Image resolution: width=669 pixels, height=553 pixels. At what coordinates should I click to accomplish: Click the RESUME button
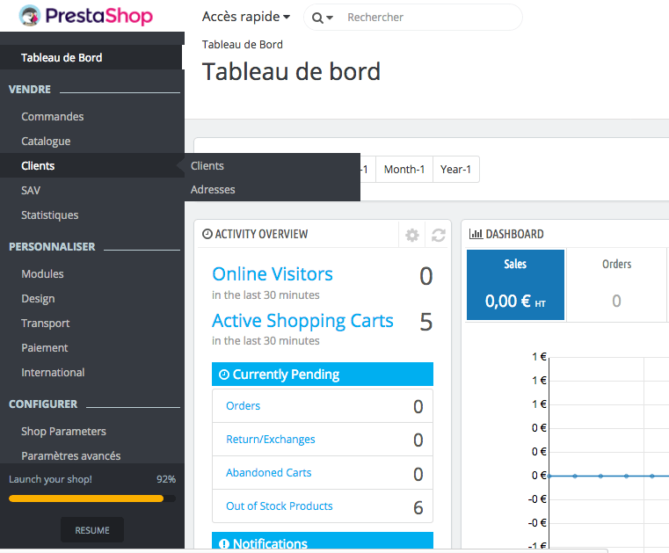point(92,530)
